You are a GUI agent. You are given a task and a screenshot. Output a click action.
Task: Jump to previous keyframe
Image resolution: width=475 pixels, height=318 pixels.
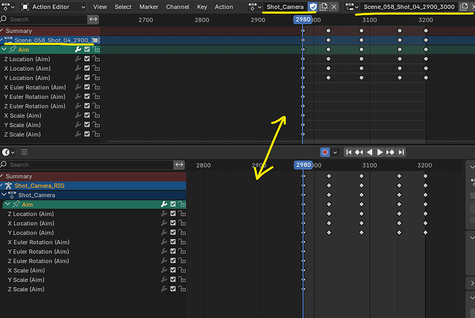[359, 152]
